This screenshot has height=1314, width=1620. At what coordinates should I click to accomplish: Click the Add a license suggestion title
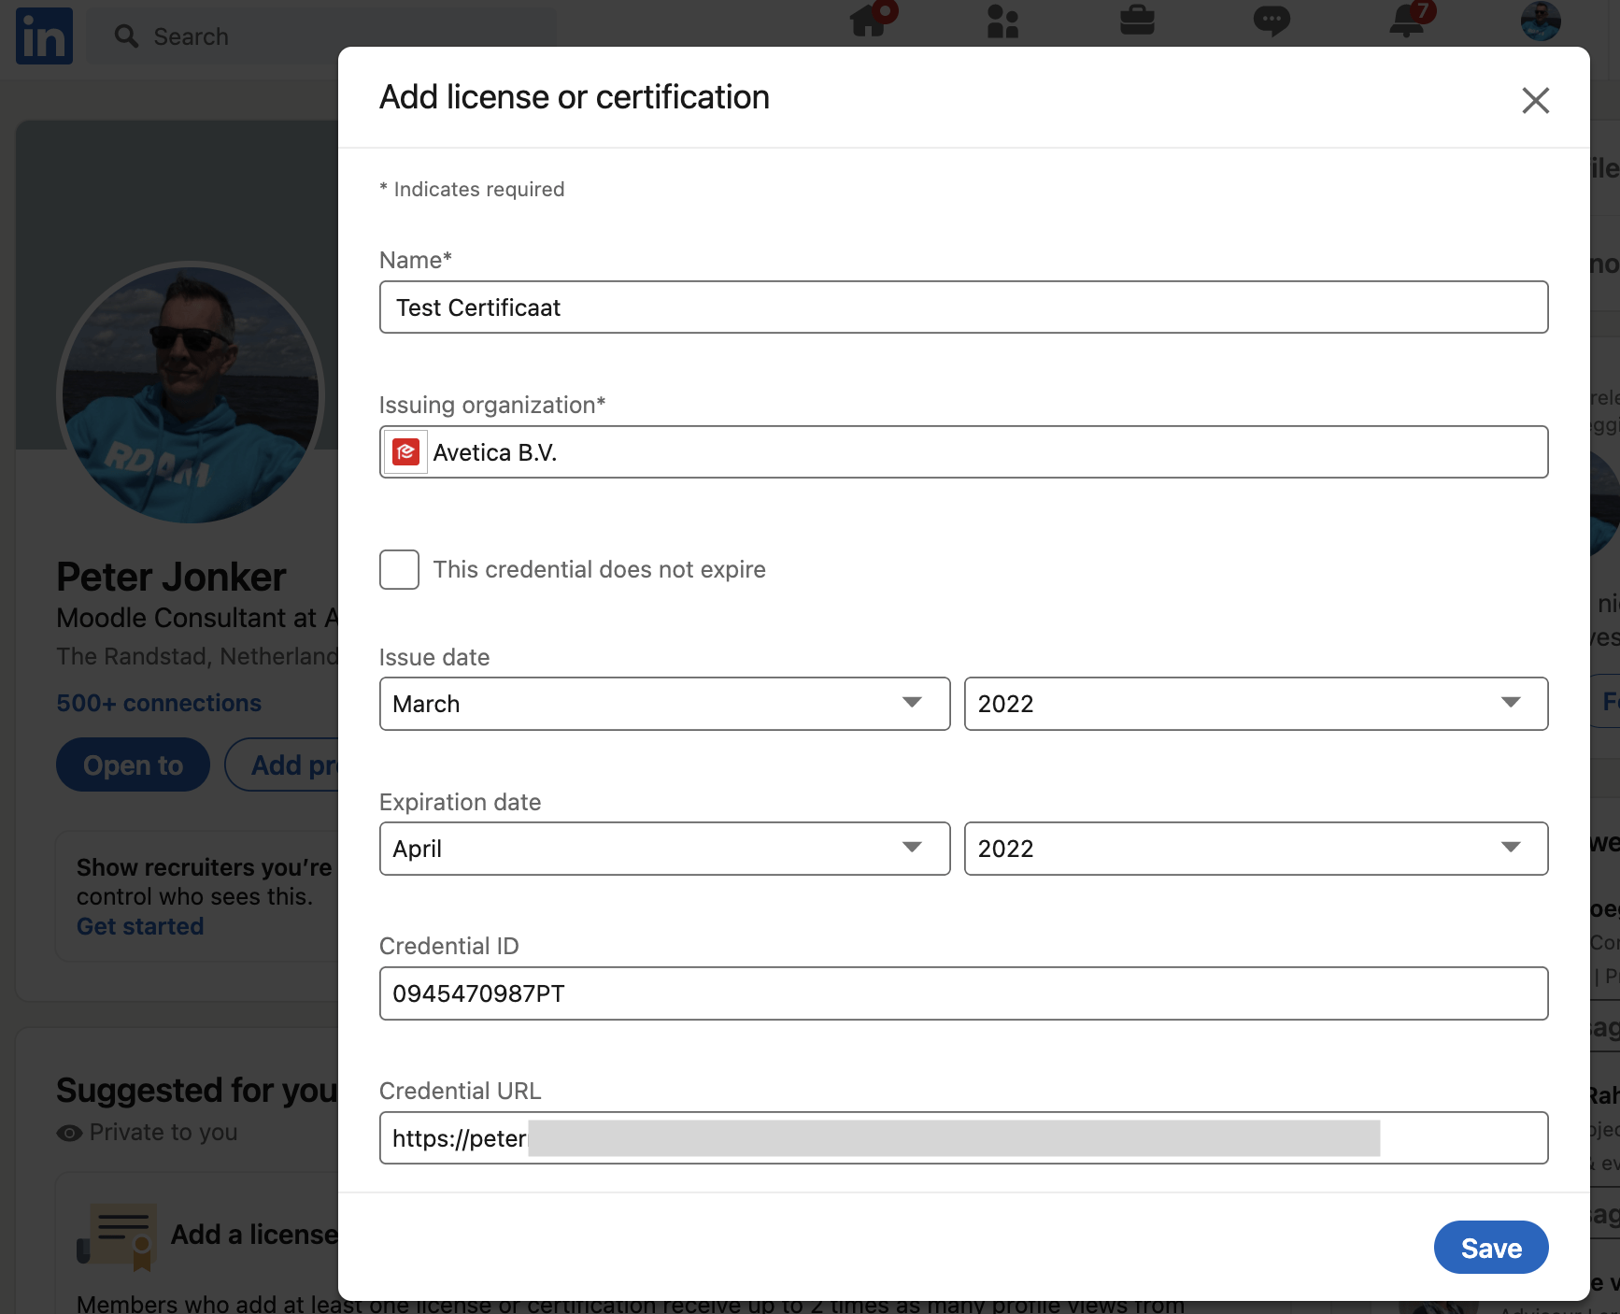(x=254, y=1235)
